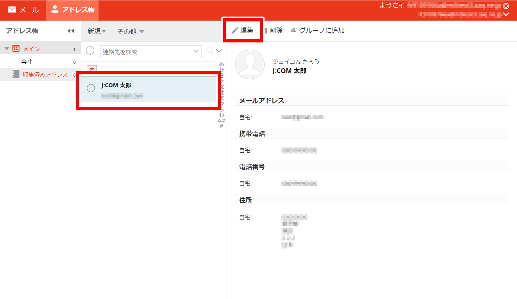Jump to # in the index
The image size is (517, 299).
pyautogui.click(x=221, y=126)
